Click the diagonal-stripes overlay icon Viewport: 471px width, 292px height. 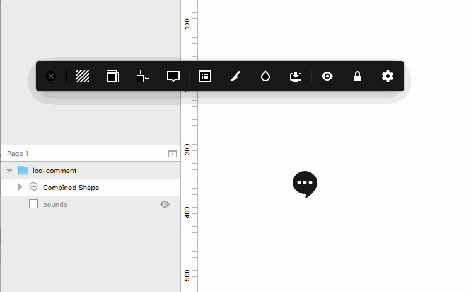click(x=83, y=76)
